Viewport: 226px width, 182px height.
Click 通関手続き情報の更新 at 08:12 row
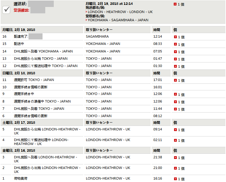(31, 116)
